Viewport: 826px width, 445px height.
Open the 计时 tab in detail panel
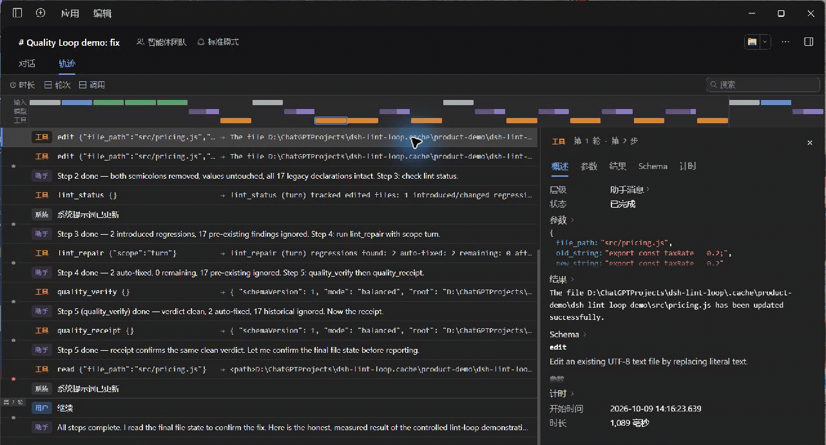point(687,166)
